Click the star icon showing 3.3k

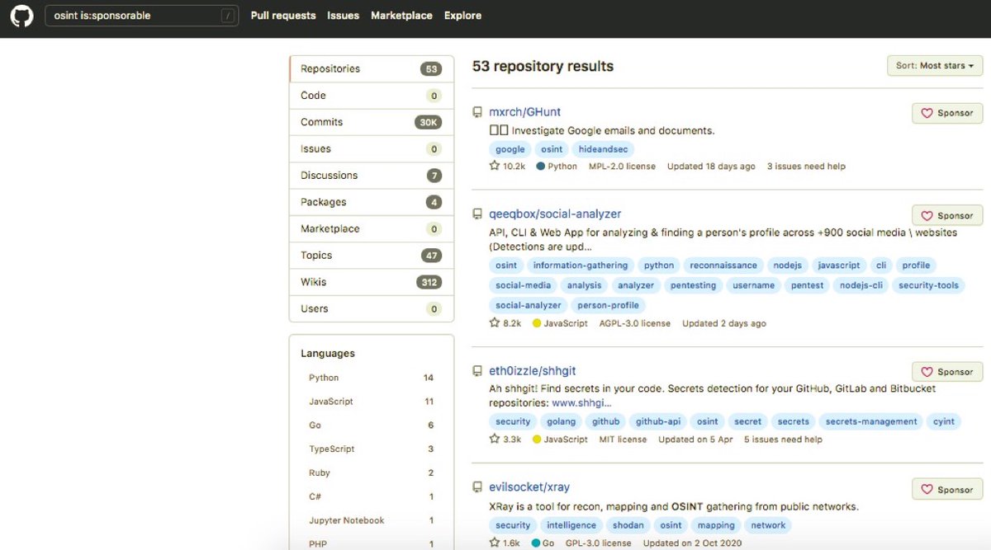click(495, 440)
